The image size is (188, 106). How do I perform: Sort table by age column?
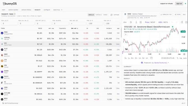[118, 29]
